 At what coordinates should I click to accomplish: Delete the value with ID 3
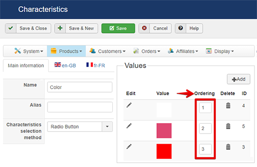point(228,147)
